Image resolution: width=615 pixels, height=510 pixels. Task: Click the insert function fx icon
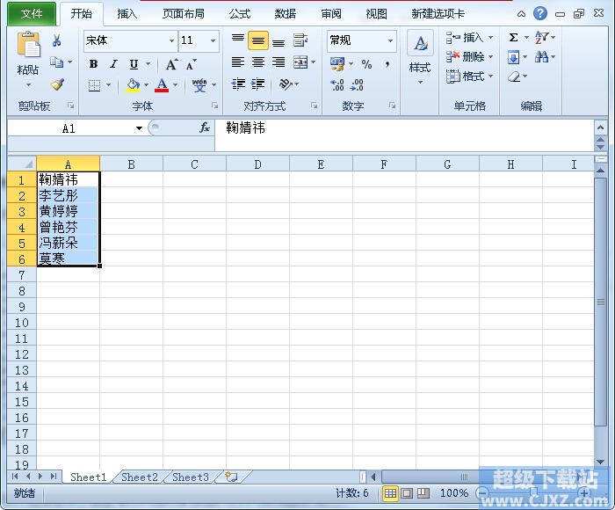pyautogui.click(x=204, y=127)
